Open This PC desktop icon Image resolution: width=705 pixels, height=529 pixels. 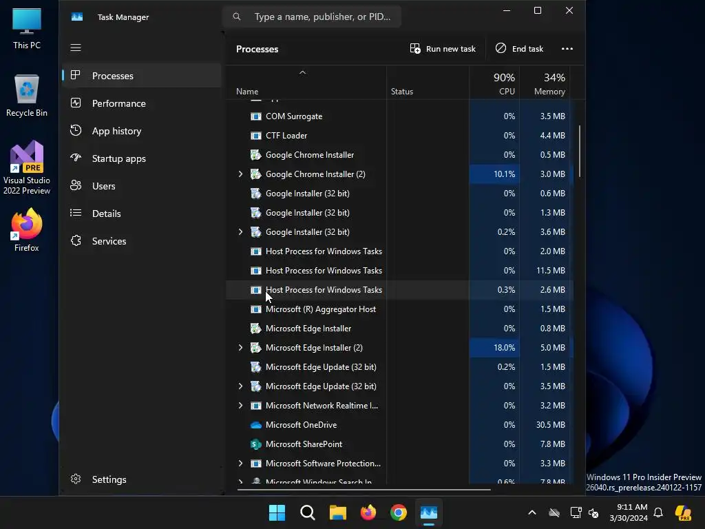point(27,28)
